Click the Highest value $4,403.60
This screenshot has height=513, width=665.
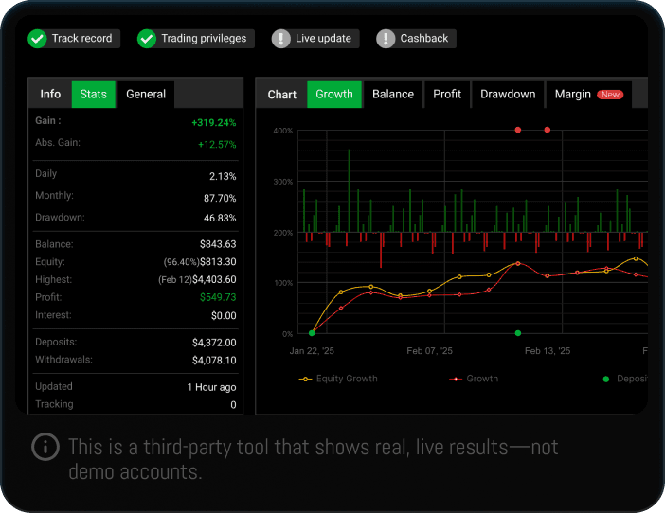click(214, 279)
